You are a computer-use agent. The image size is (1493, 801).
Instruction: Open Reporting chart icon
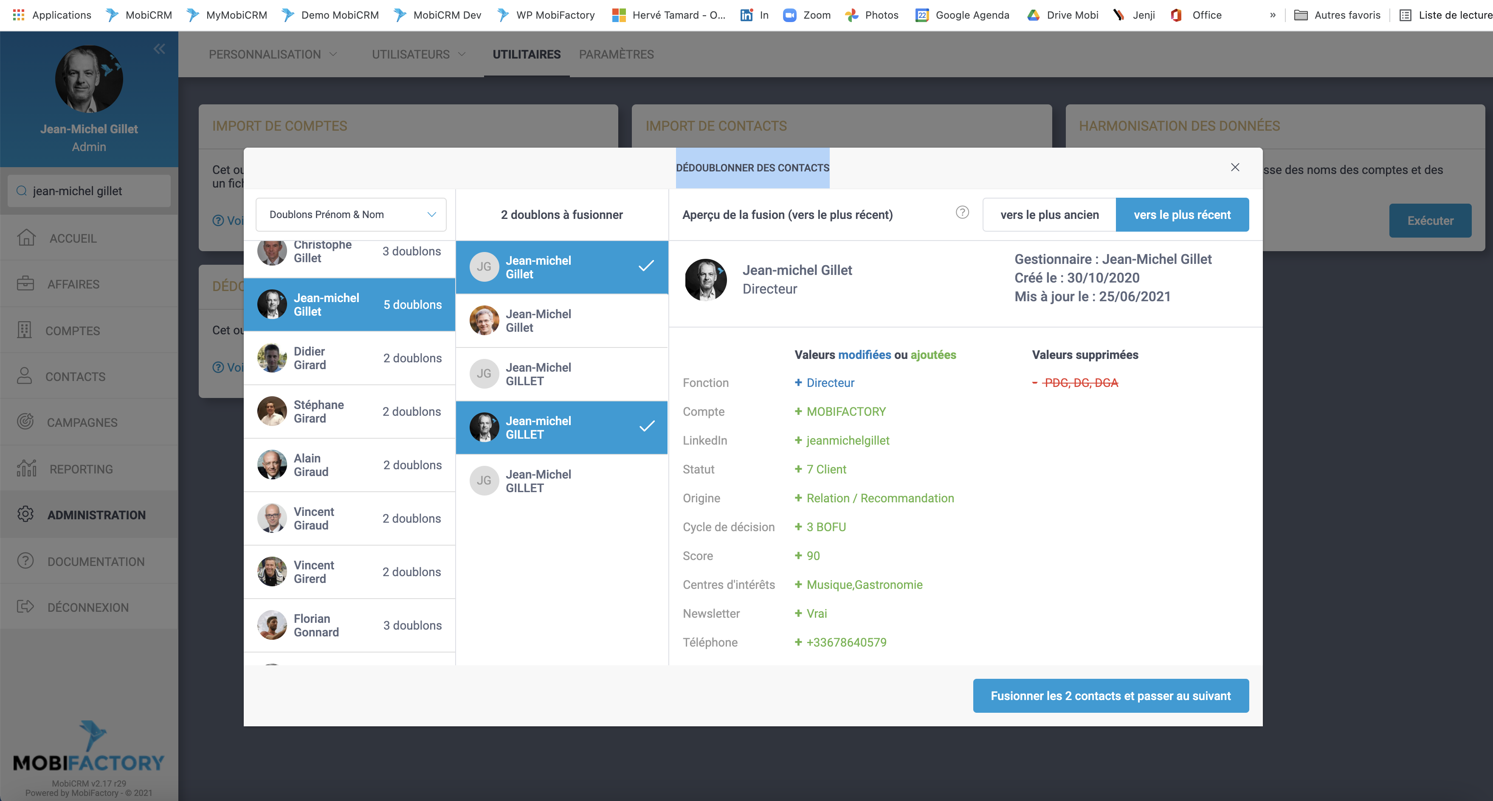tap(26, 468)
